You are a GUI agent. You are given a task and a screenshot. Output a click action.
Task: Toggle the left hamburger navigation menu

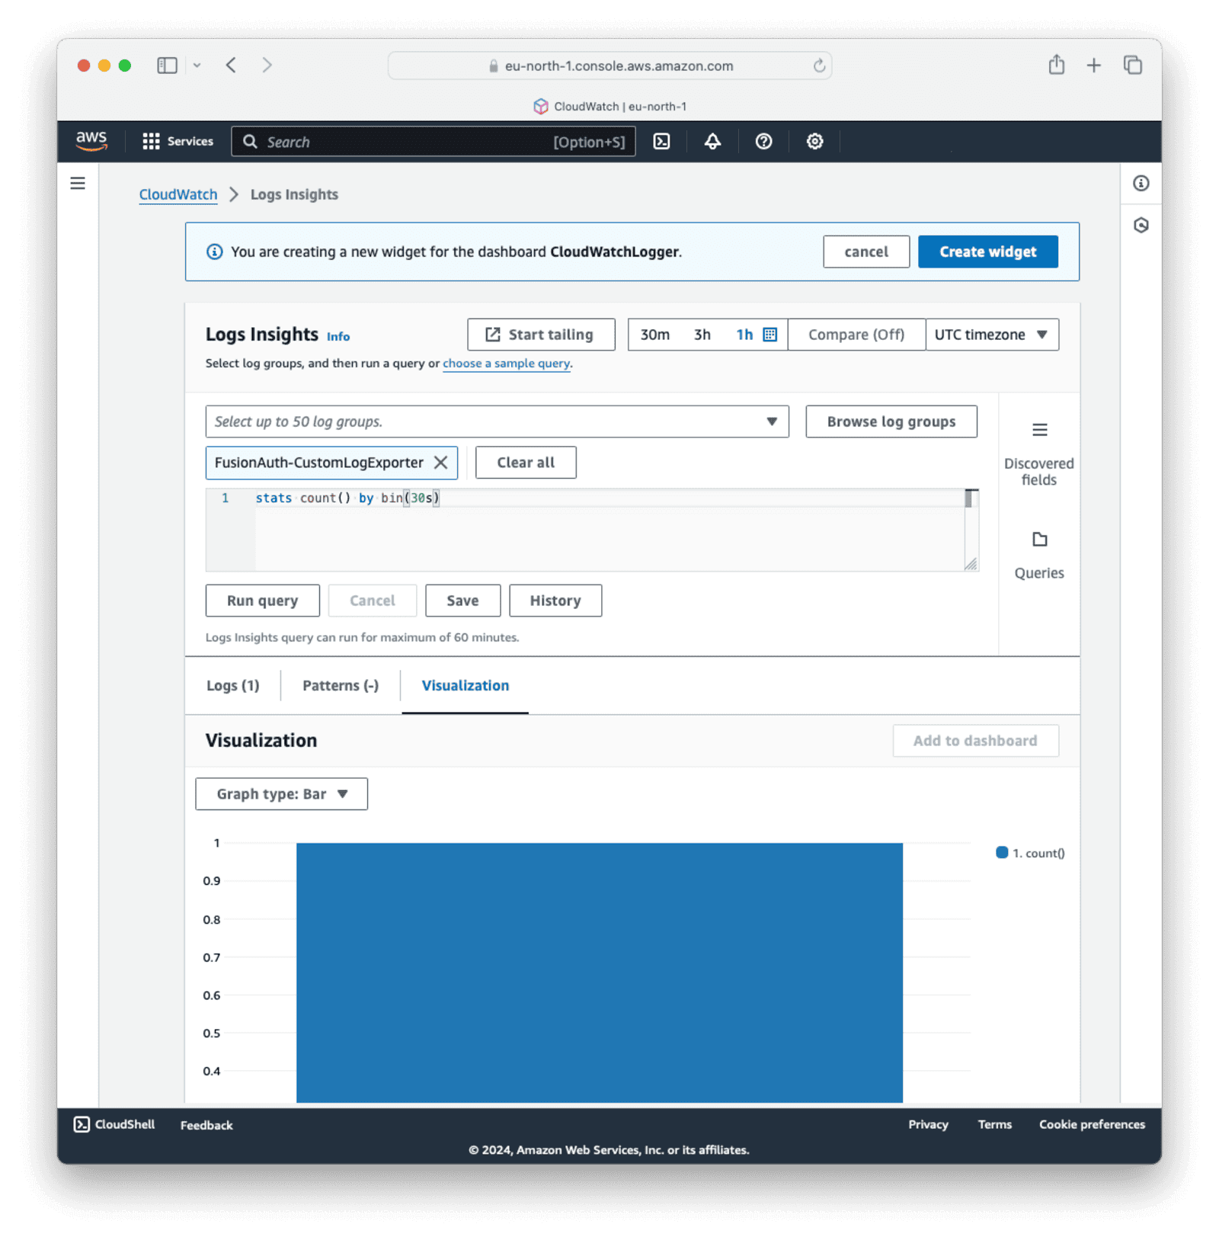point(78,183)
